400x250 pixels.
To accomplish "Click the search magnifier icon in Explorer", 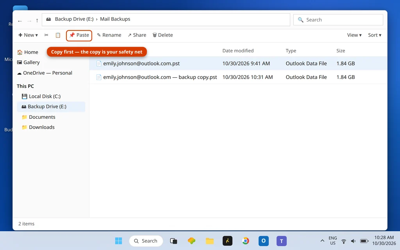I will coord(300,20).
